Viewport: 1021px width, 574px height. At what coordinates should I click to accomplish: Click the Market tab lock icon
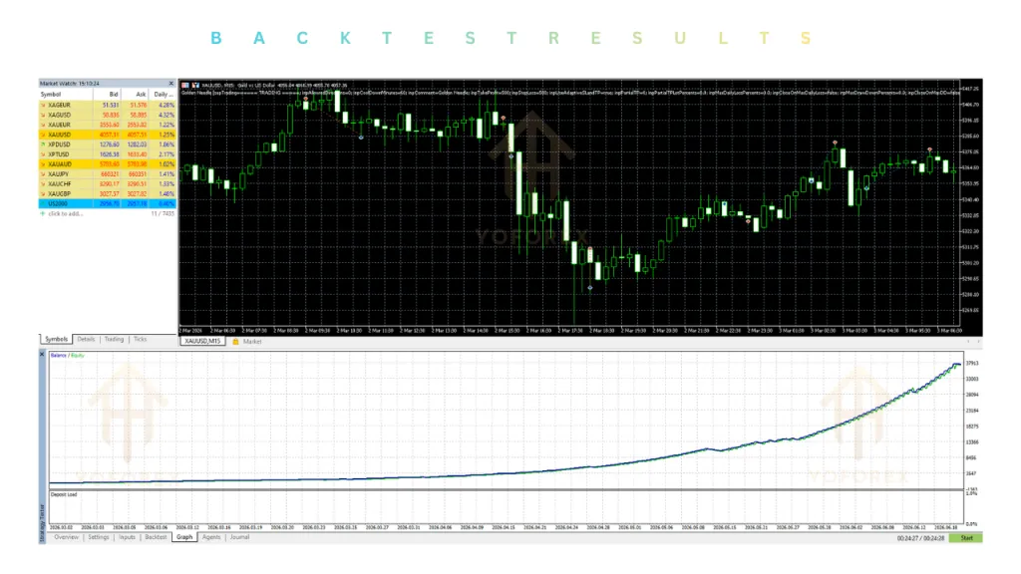coord(235,341)
